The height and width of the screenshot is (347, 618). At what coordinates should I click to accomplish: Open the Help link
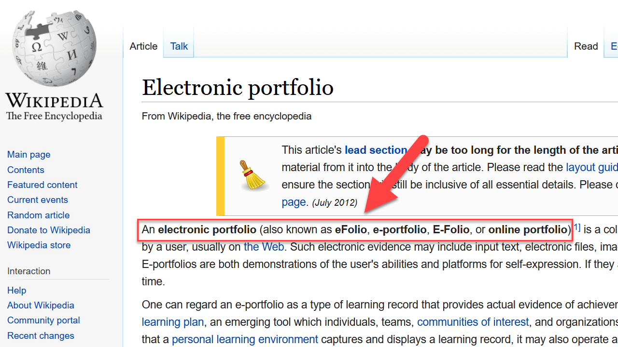tap(17, 290)
